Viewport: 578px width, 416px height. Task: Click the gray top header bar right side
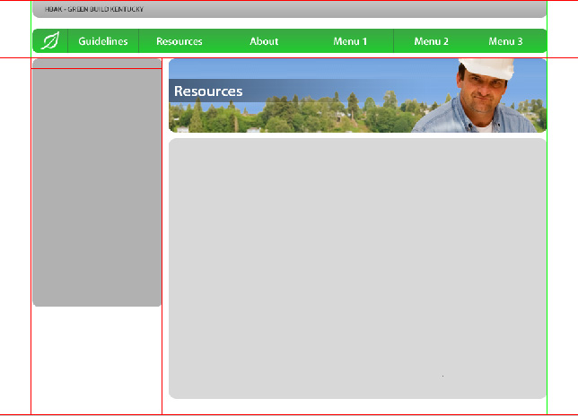[x=449, y=9]
